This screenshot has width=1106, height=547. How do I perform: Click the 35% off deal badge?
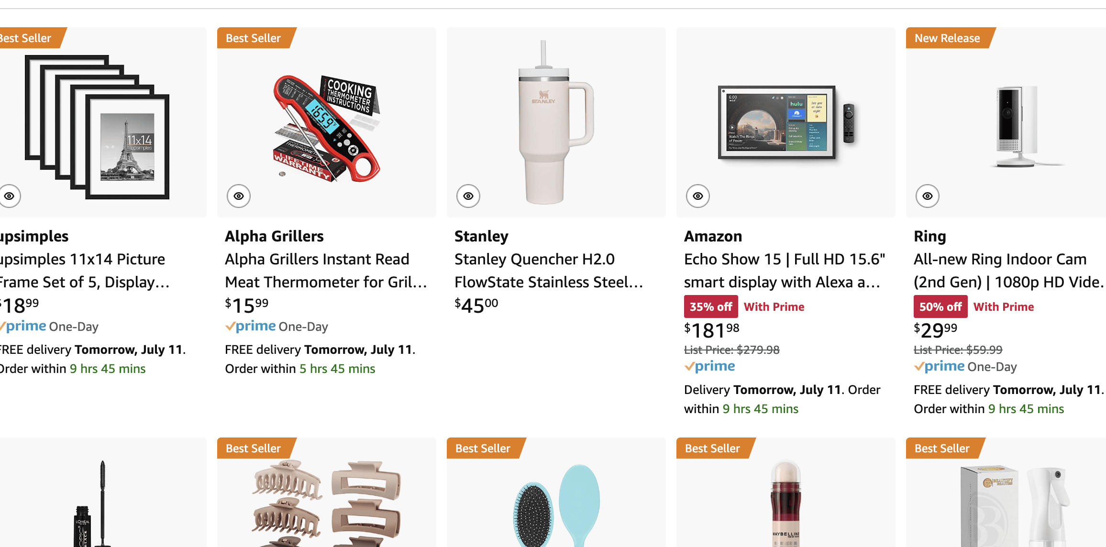711,307
